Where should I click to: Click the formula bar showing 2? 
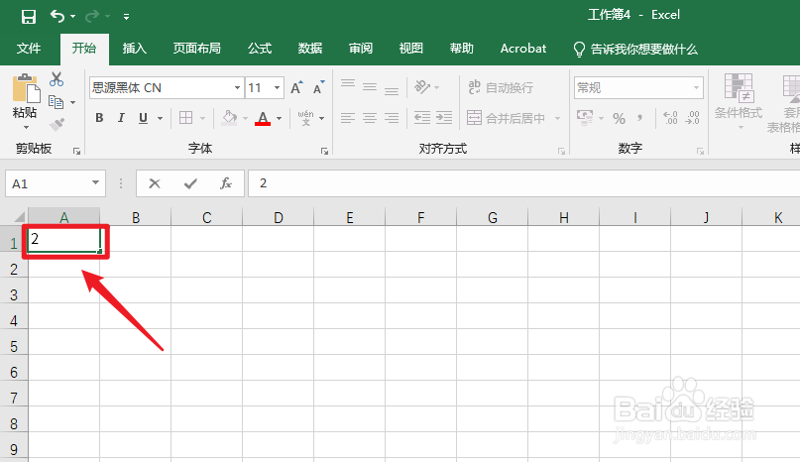click(524, 183)
